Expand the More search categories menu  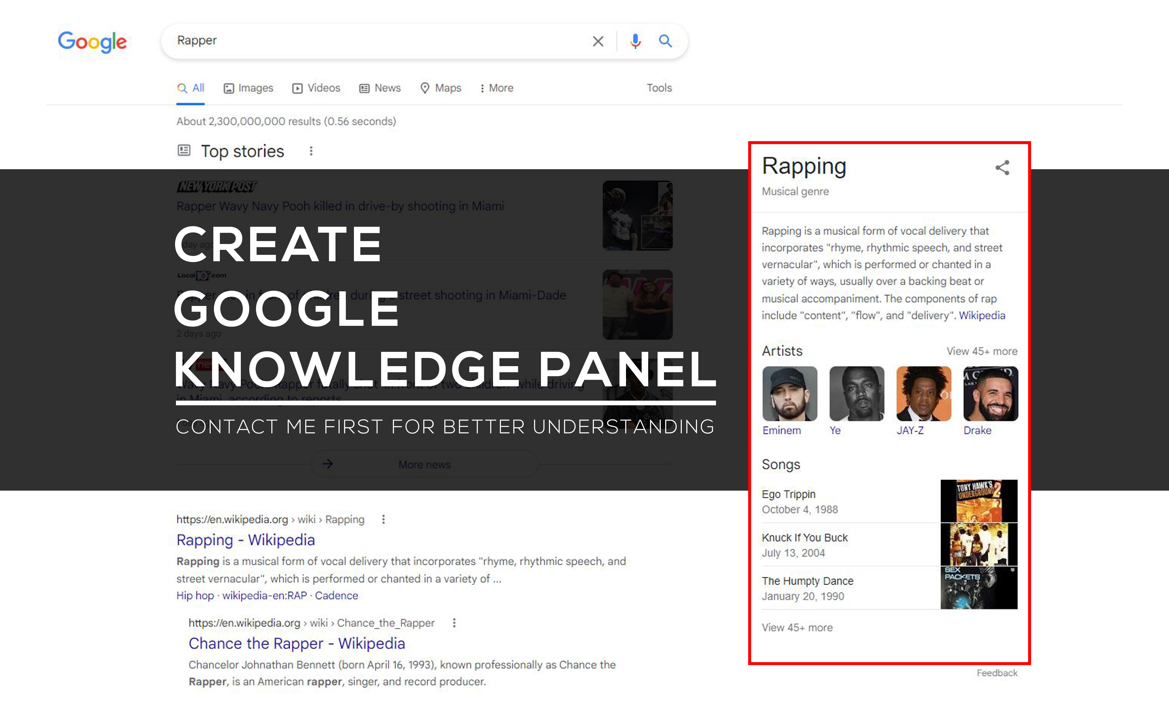click(x=496, y=88)
